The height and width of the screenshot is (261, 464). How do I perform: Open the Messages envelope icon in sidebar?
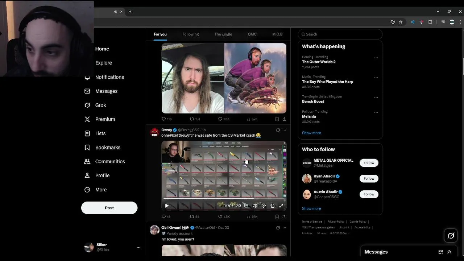click(x=87, y=91)
